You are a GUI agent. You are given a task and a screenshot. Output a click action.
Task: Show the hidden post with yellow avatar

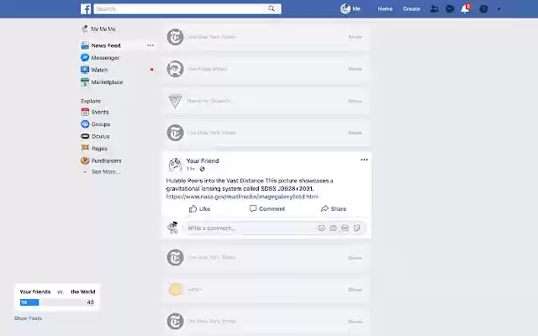tap(355, 290)
